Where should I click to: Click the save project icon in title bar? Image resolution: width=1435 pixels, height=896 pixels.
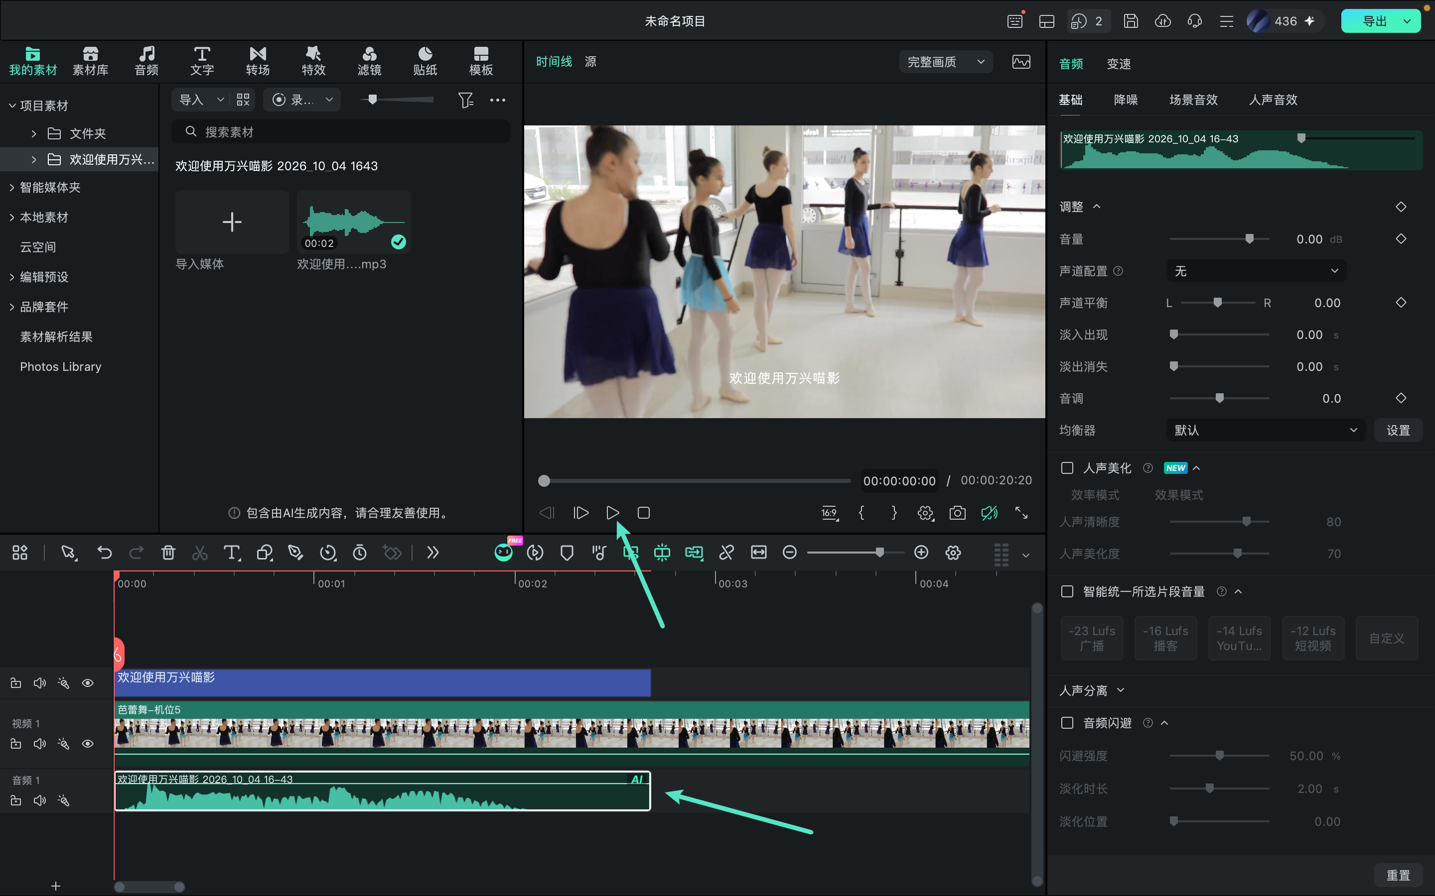(1131, 21)
